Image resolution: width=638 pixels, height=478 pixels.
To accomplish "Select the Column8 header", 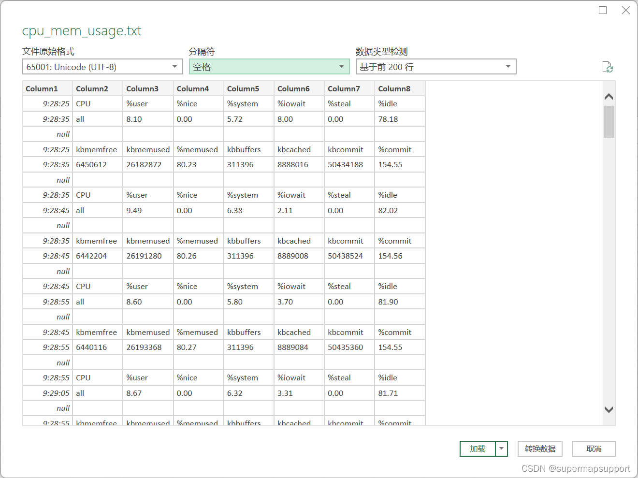I will (400, 88).
